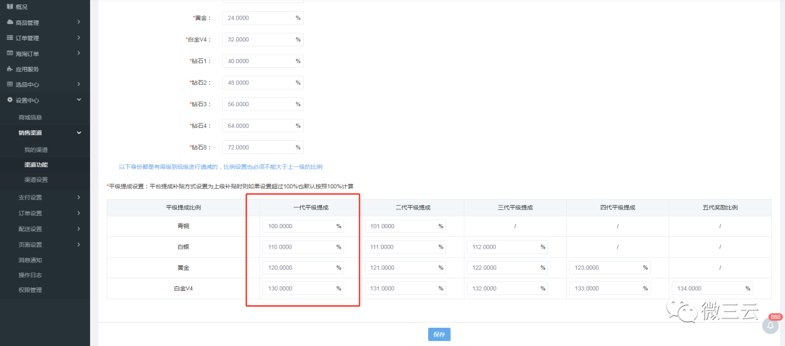This screenshot has height=346, width=785.
Task: Focus the 钻石3 field showing 56.0000
Action: tap(263, 104)
